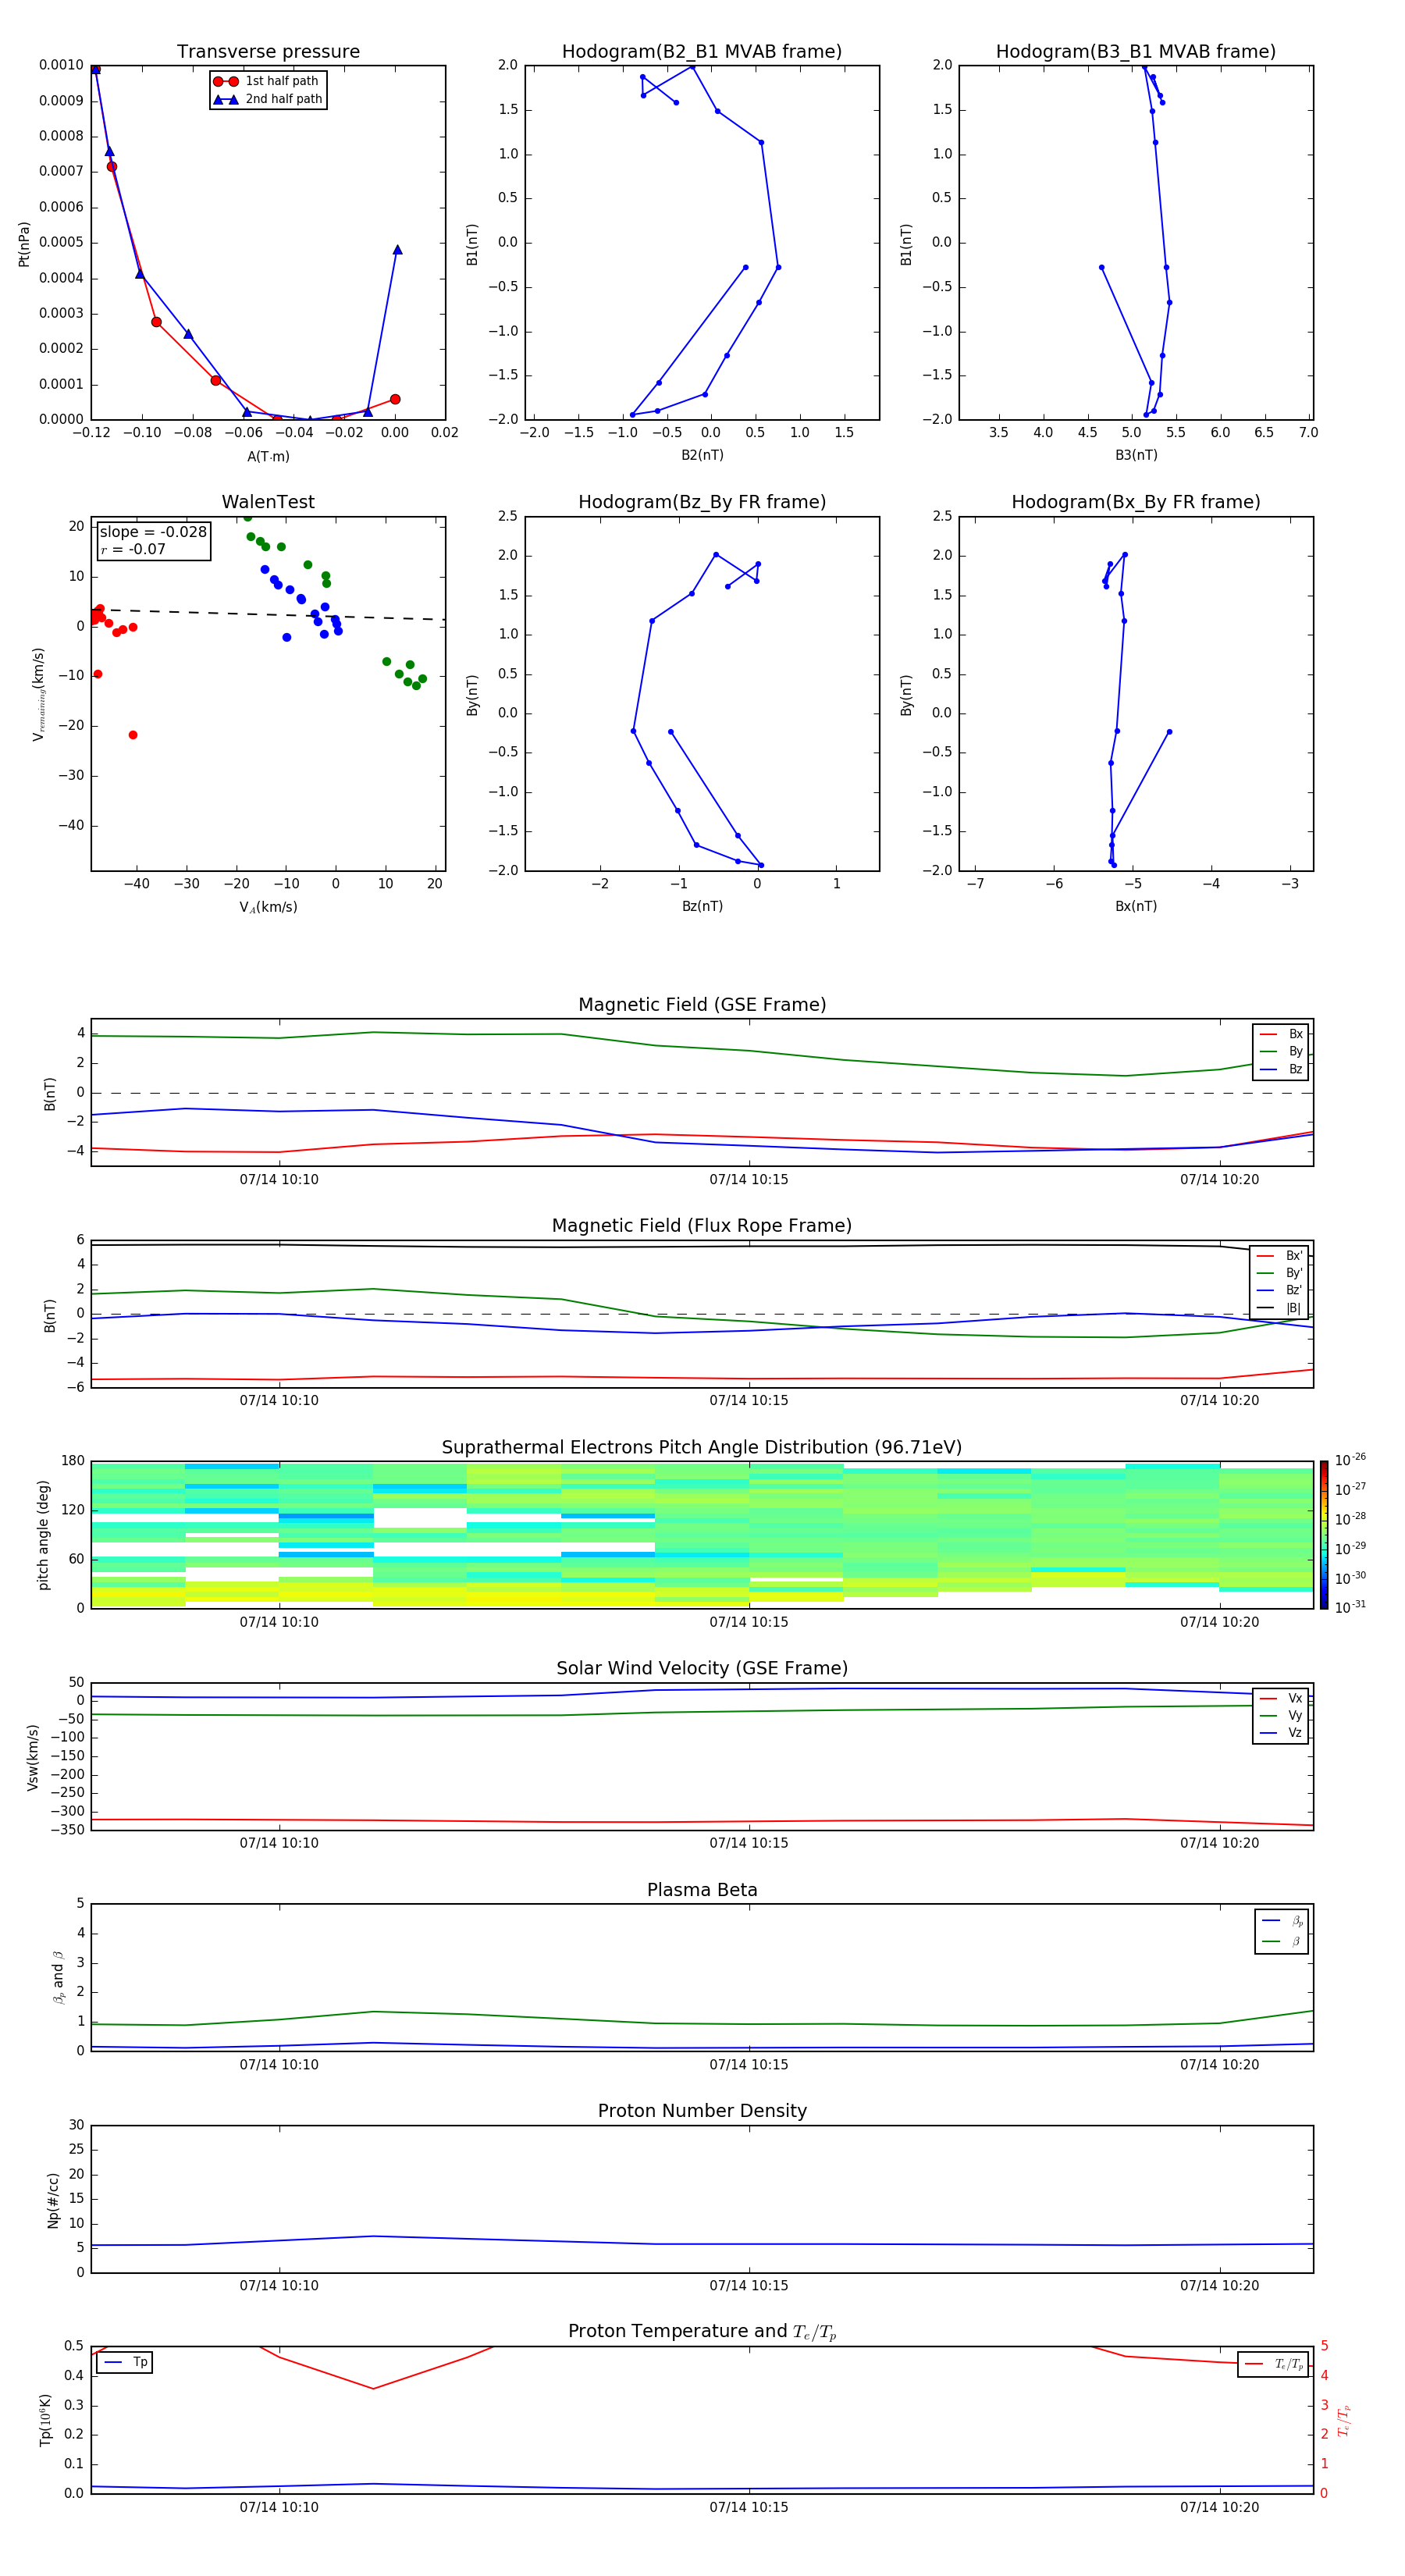Click the 'Transverse pressure' plot title
The height and width of the screenshot is (2576, 1405).
[268, 52]
